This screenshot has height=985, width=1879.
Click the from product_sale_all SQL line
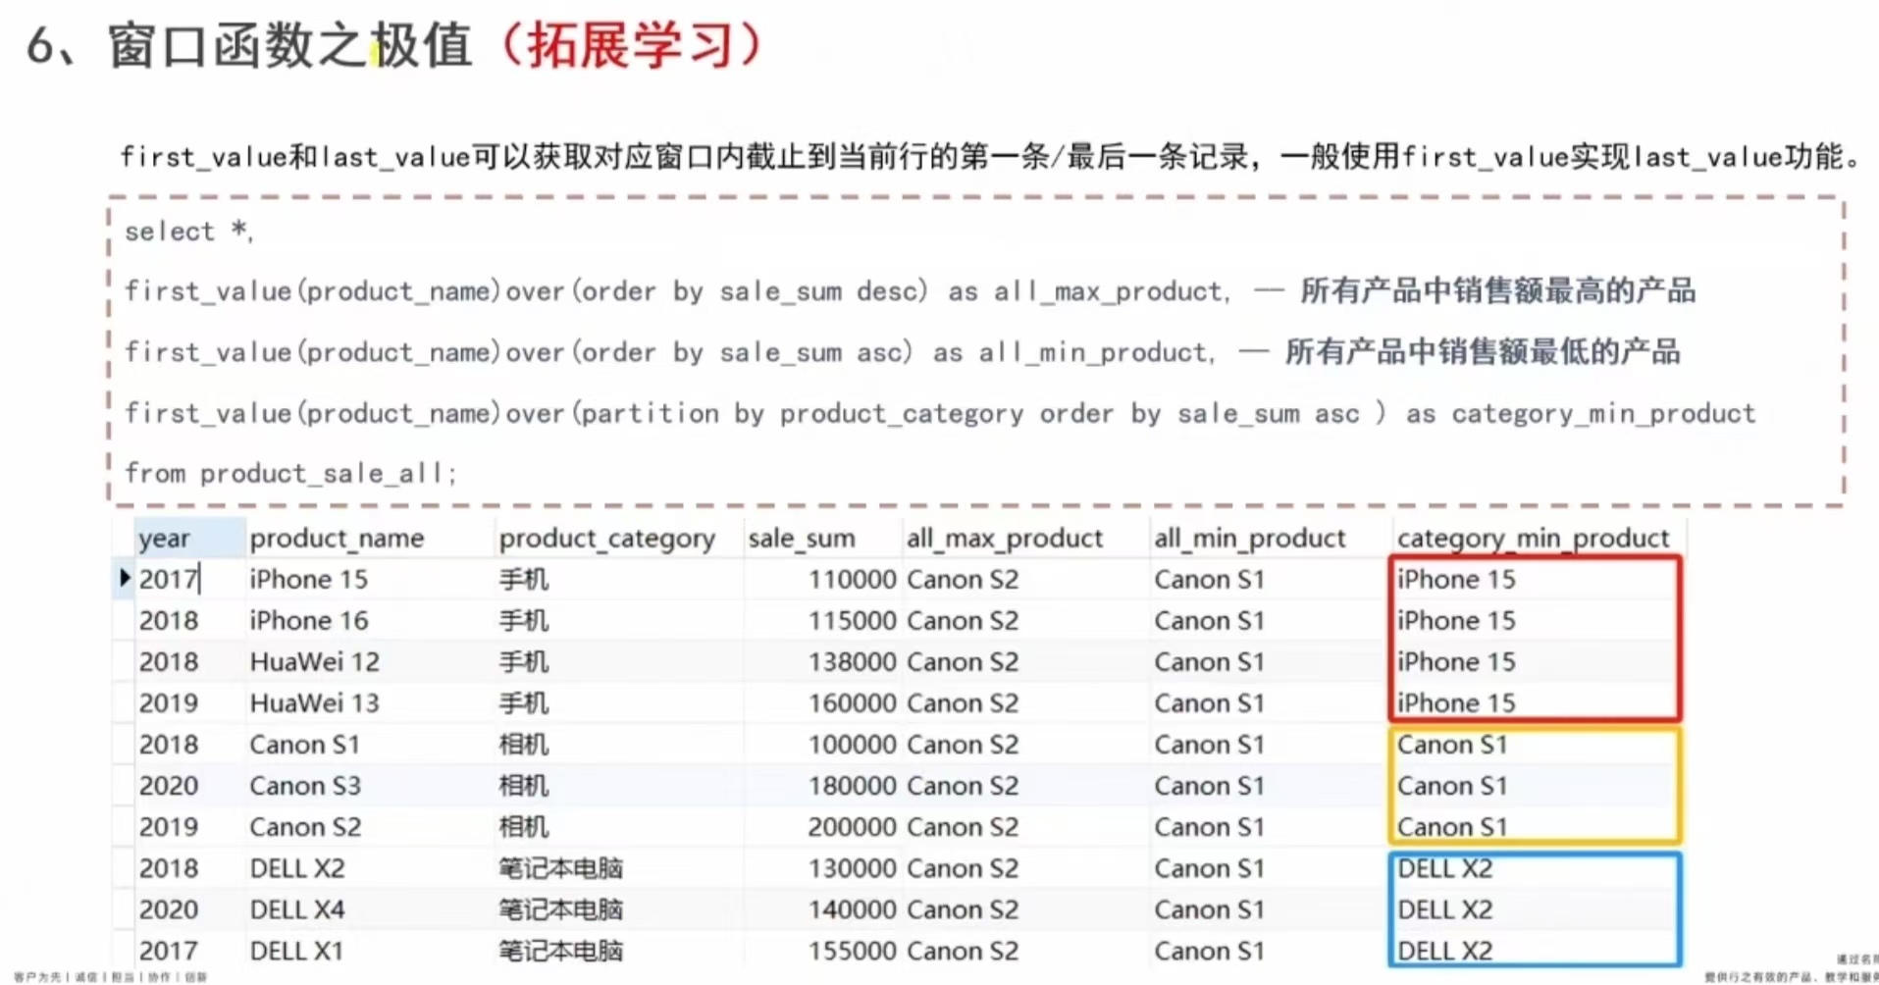(x=290, y=473)
